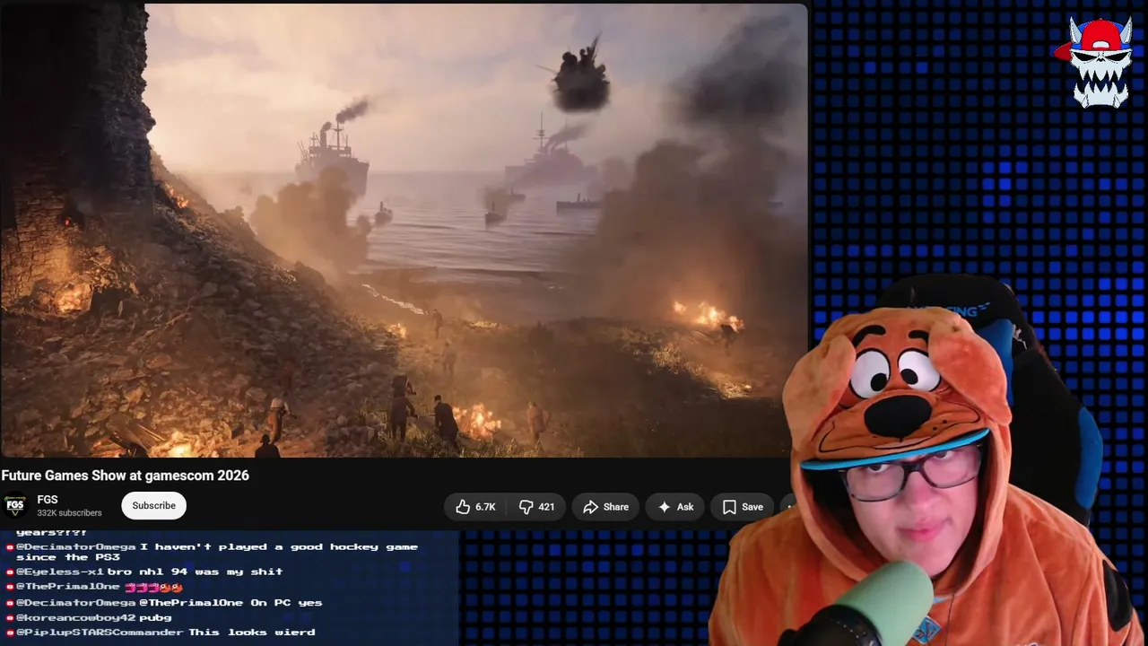Like the Future Games Show video
The width and height of the screenshot is (1148, 646).
475,507
